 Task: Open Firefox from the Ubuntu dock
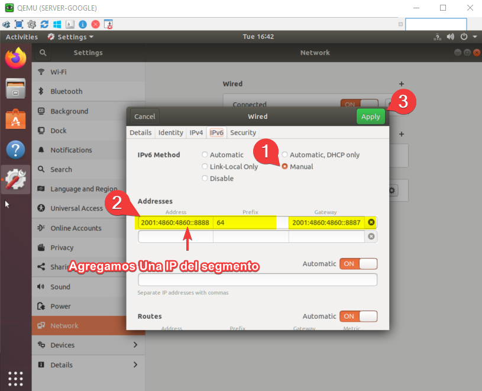(x=16, y=59)
